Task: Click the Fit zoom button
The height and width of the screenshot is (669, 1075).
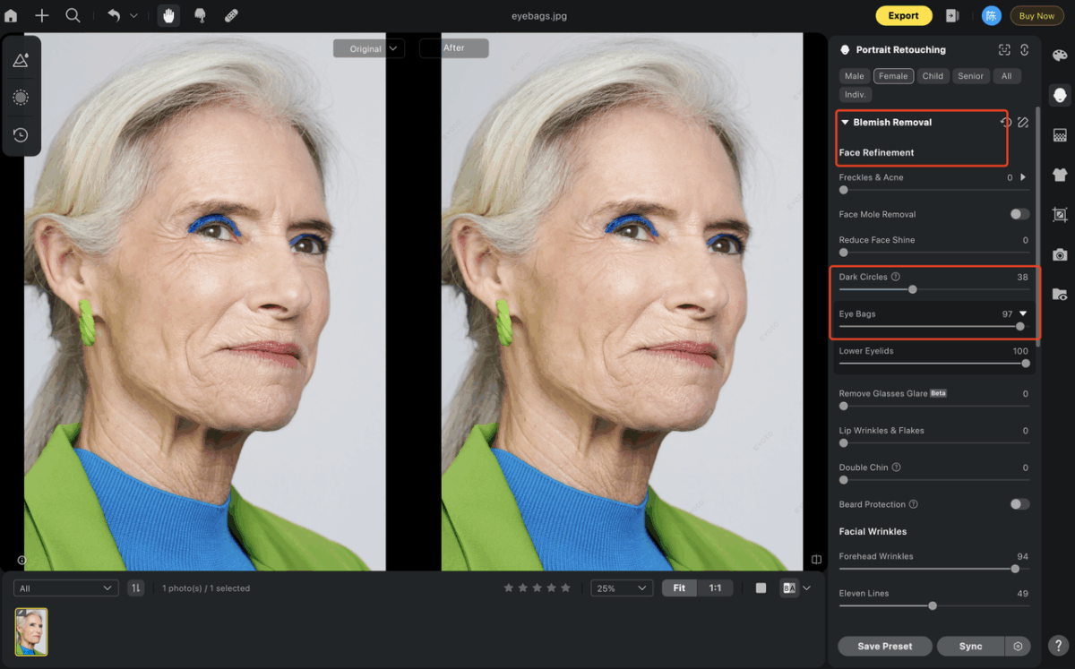Action: click(679, 588)
